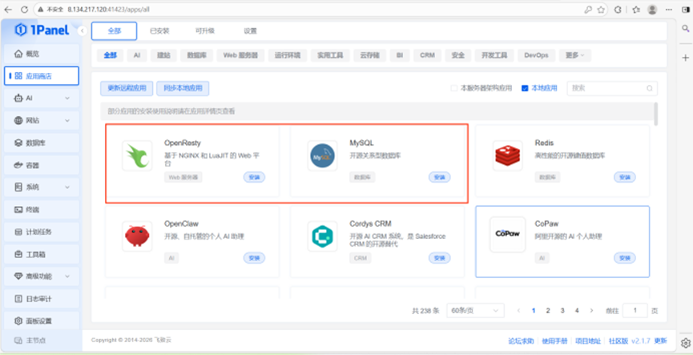Click the OpenResty green bird logo
Image resolution: width=693 pixels, height=355 pixels.
point(137,156)
